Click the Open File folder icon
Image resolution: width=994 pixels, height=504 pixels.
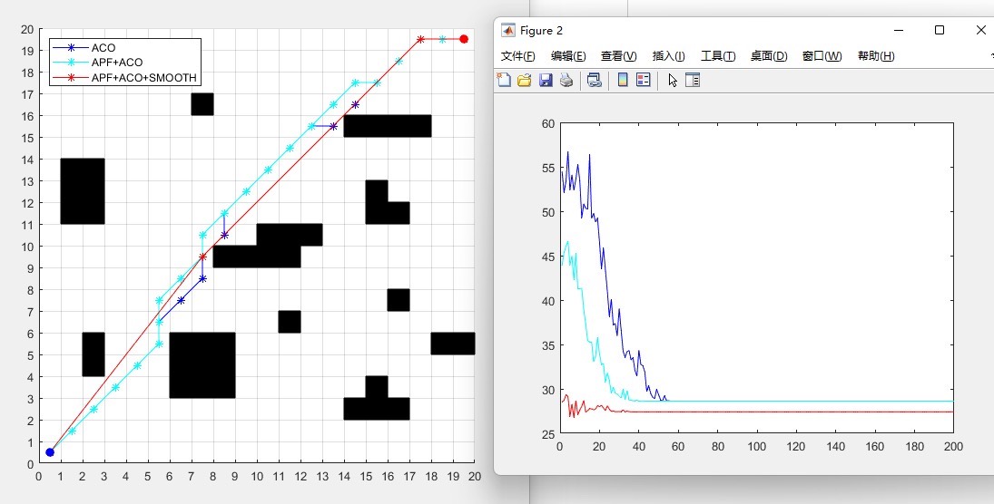(x=525, y=80)
